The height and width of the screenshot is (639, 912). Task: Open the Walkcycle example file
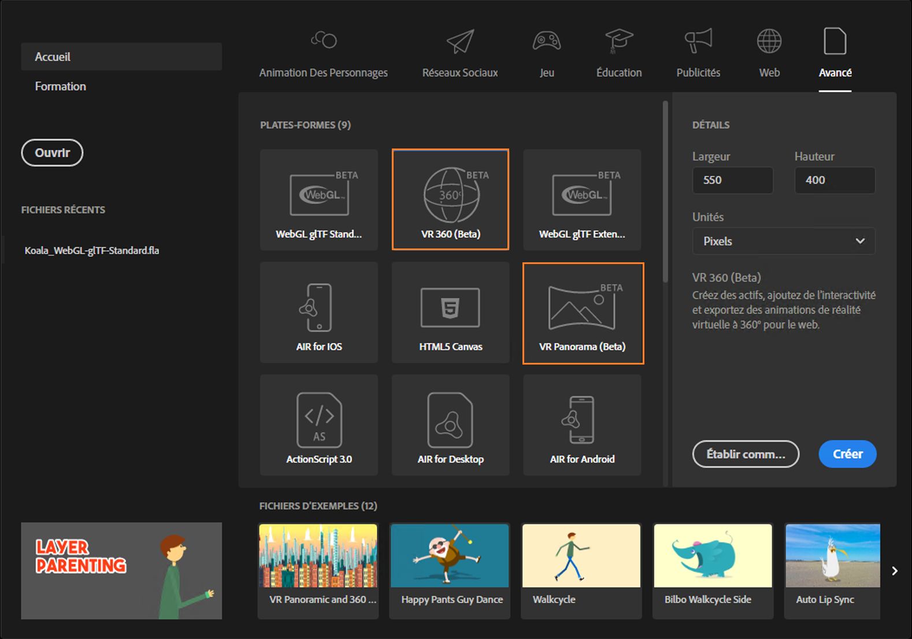pos(581,571)
